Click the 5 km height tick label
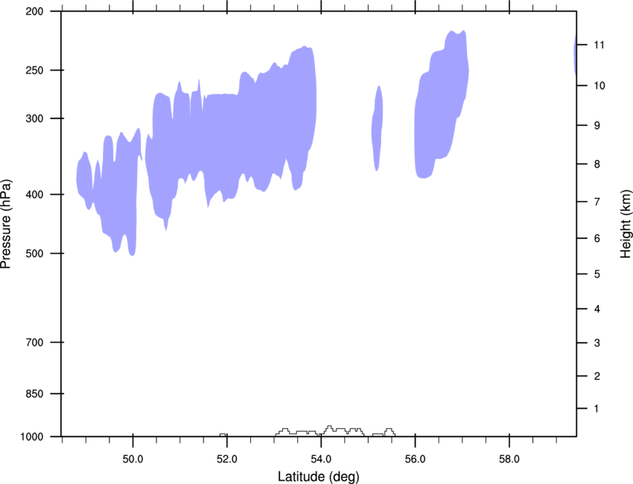This screenshot has width=633, height=484. tap(597, 274)
